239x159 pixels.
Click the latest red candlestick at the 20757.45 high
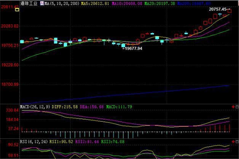tap(229, 11)
